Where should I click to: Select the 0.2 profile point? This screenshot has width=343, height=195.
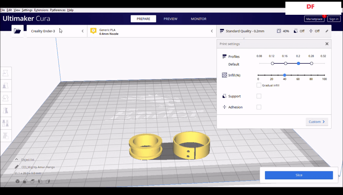(x=298, y=63)
